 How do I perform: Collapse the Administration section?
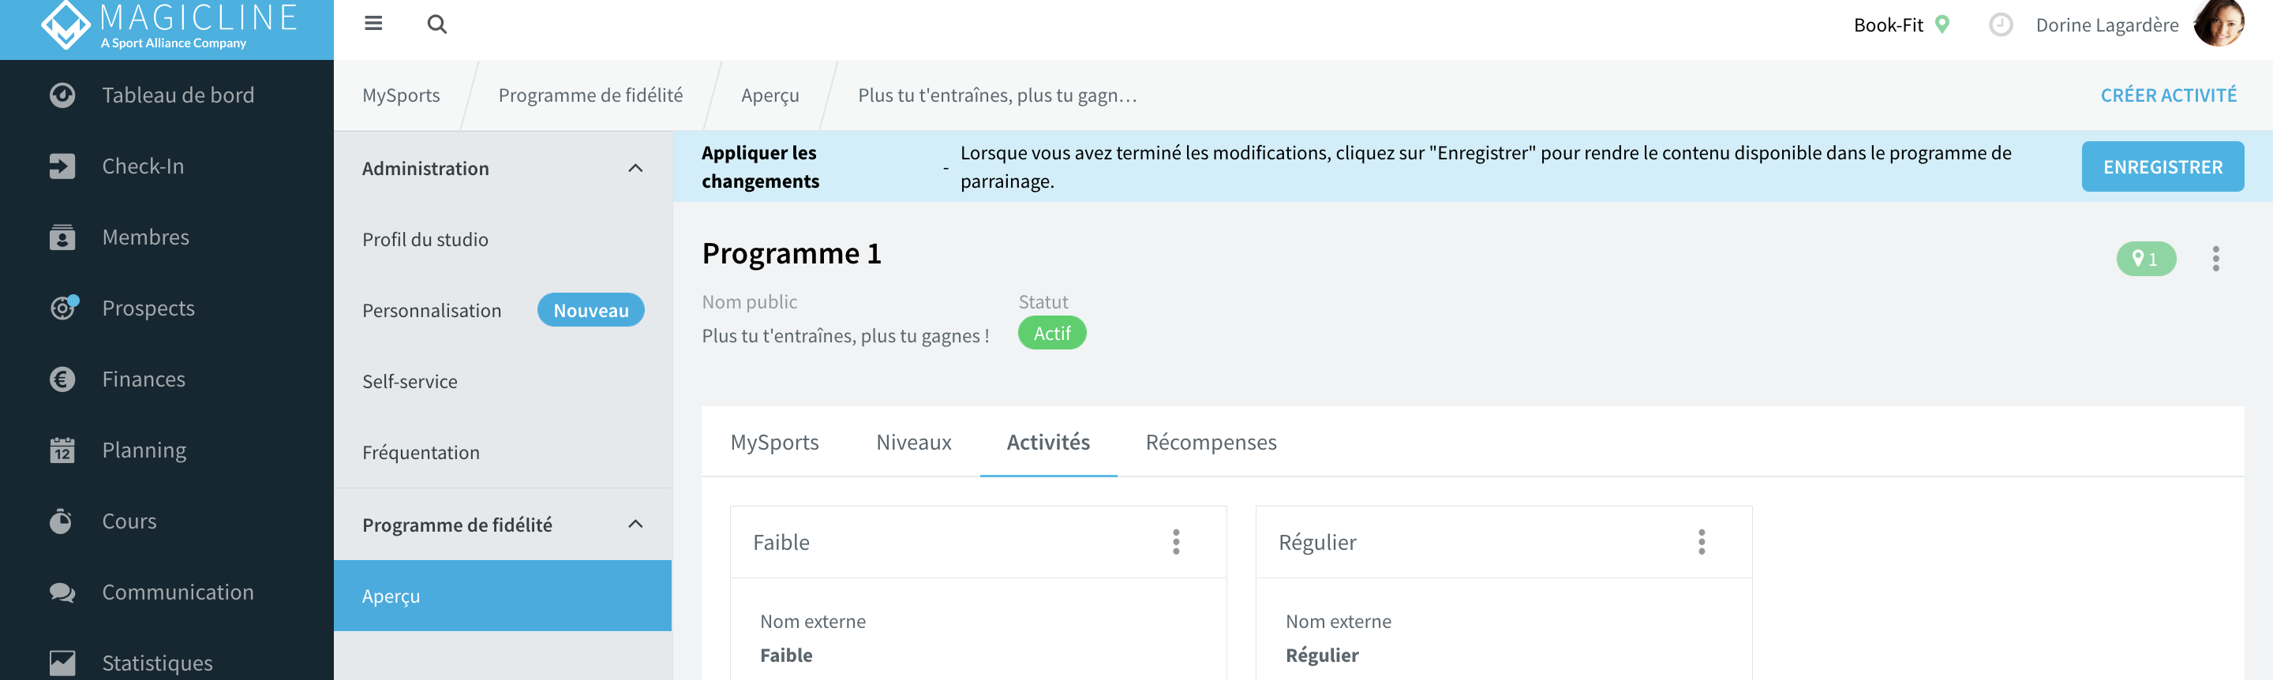point(635,169)
